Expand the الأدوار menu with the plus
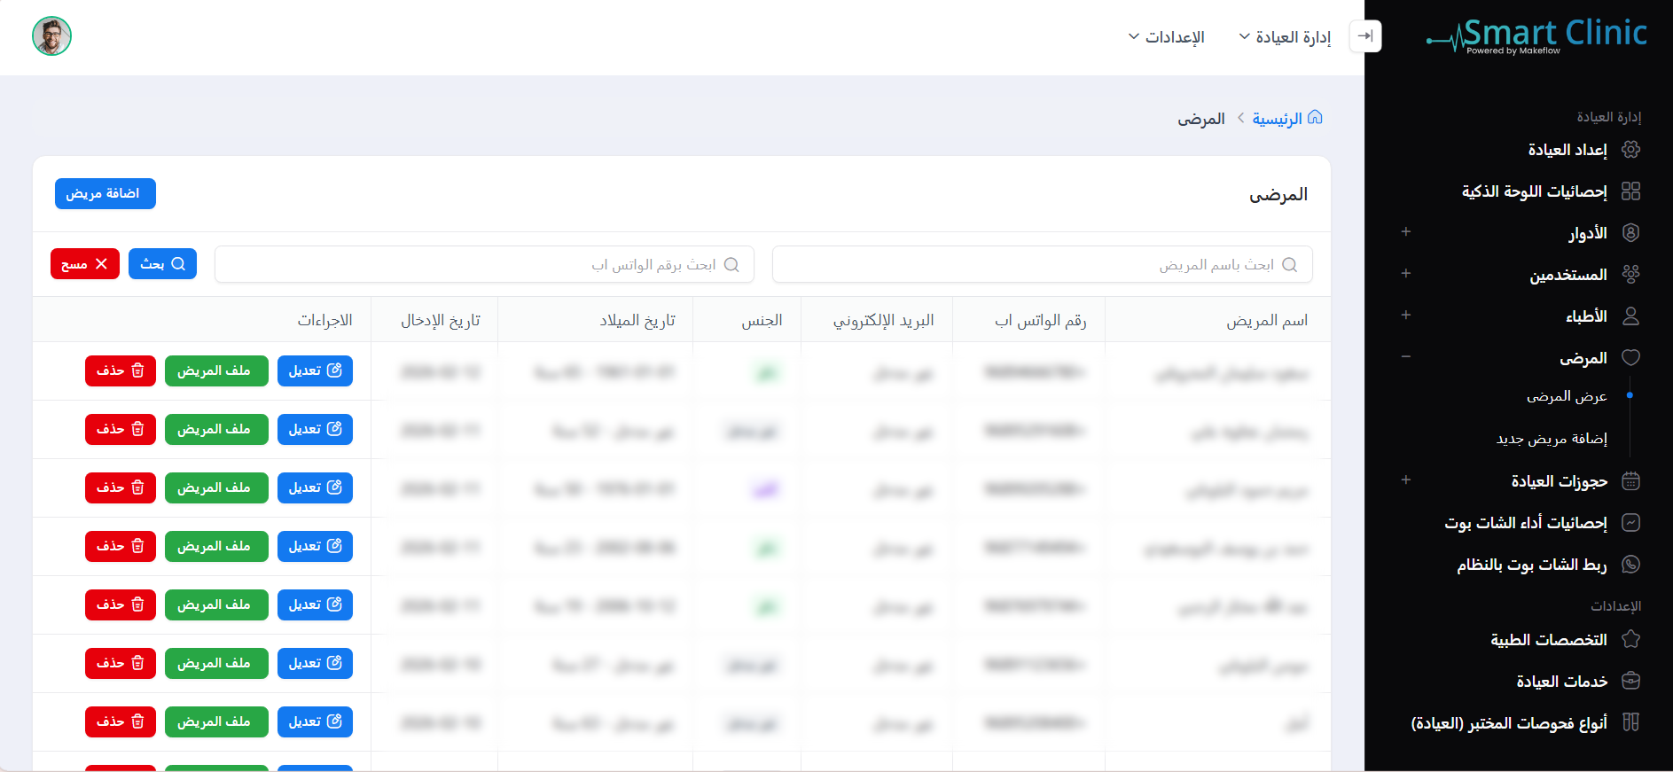1673x772 pixels. pyautogui.click(x=1406, y=232)
